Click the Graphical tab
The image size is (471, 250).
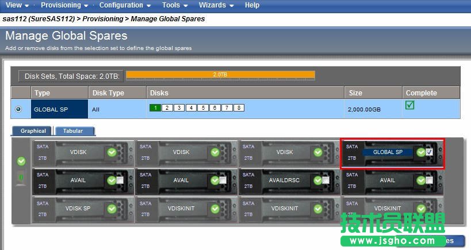(33, 131)
